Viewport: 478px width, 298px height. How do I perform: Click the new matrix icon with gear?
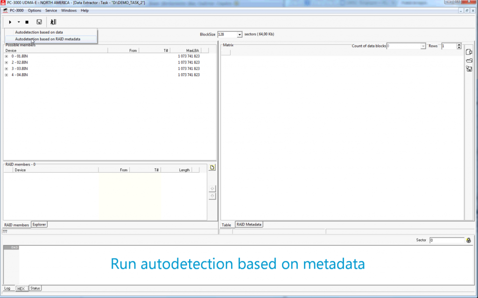(x=469, y=52)
